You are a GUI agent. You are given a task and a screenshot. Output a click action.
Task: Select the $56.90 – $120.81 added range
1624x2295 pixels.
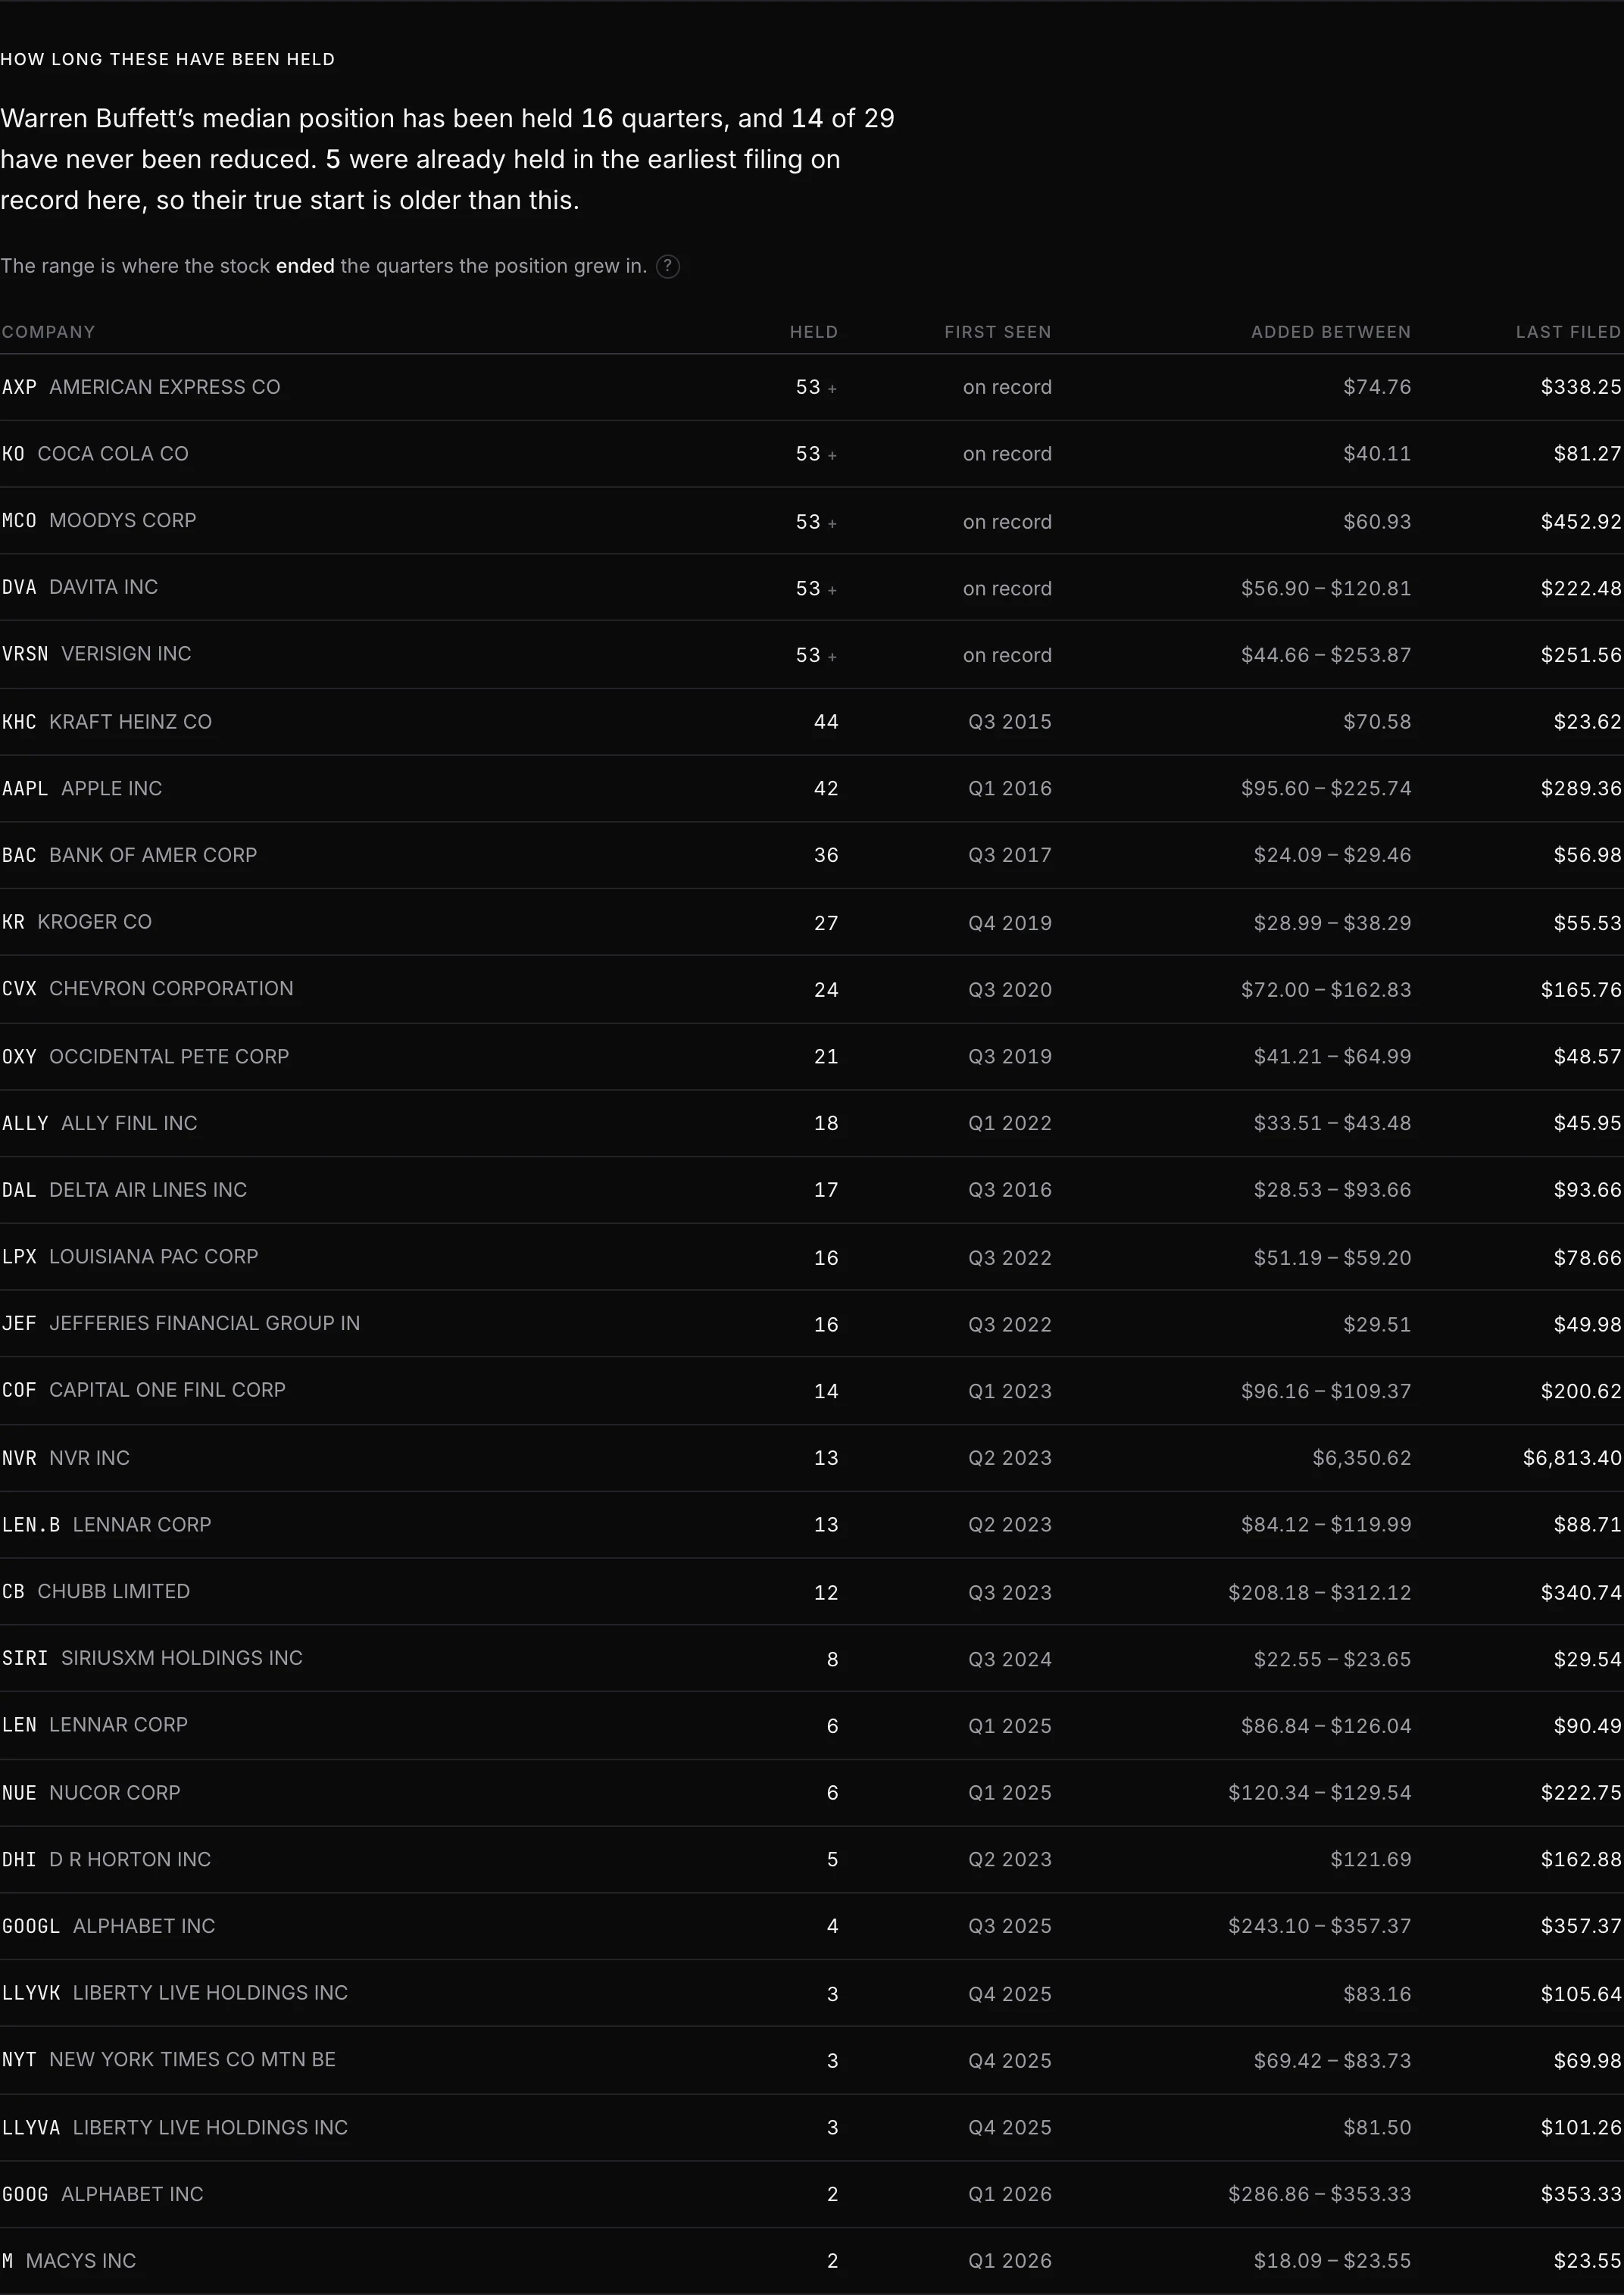tap(1326, 588)
